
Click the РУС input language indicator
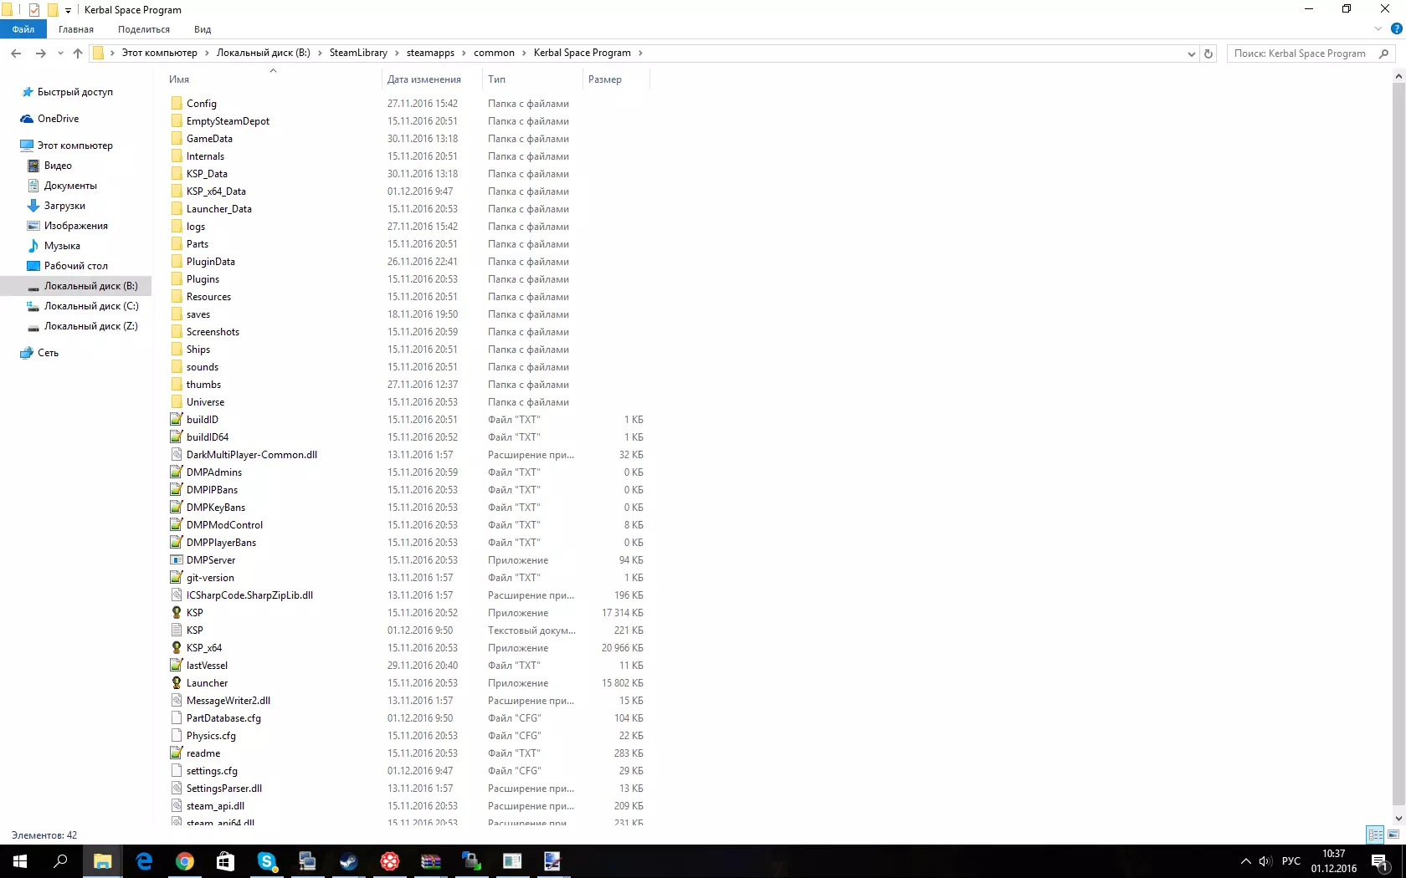(1291, 861)
